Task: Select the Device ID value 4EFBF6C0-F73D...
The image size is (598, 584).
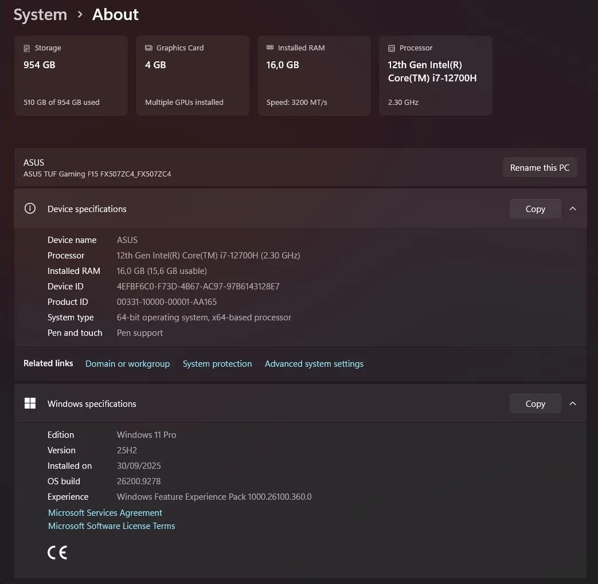Action: pyautogui.click(x=198, y=287)
